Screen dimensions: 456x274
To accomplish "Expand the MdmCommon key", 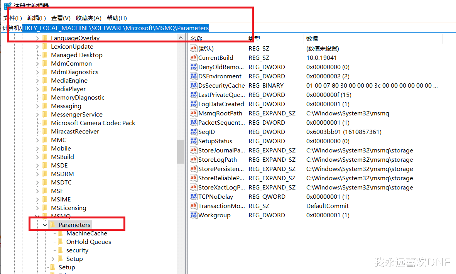I will tap(37, 63).
